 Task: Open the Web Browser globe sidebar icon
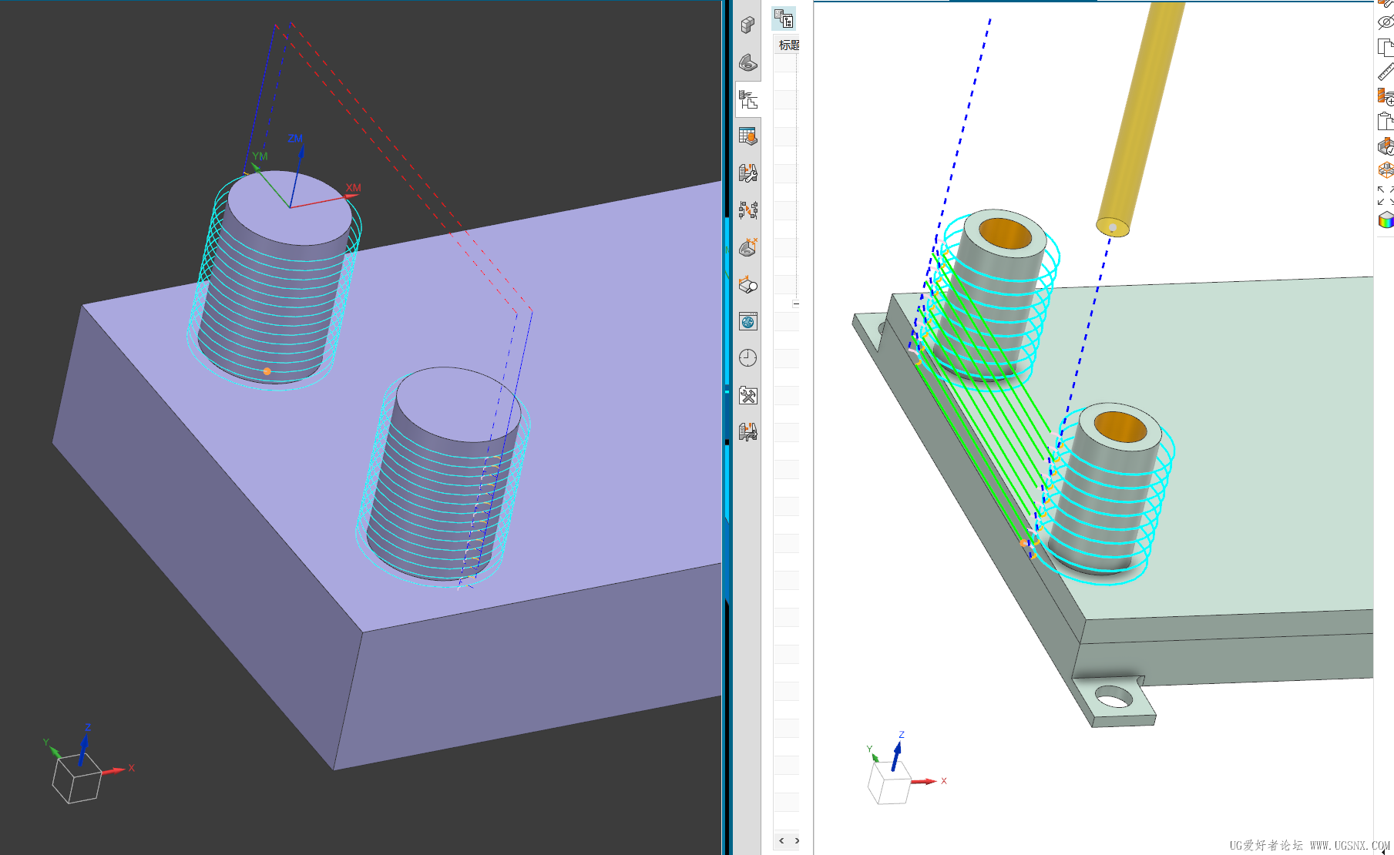coord(747,321)
